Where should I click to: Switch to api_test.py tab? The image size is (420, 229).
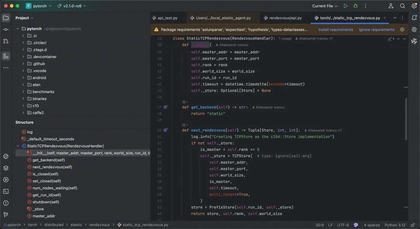pos(165,18)
